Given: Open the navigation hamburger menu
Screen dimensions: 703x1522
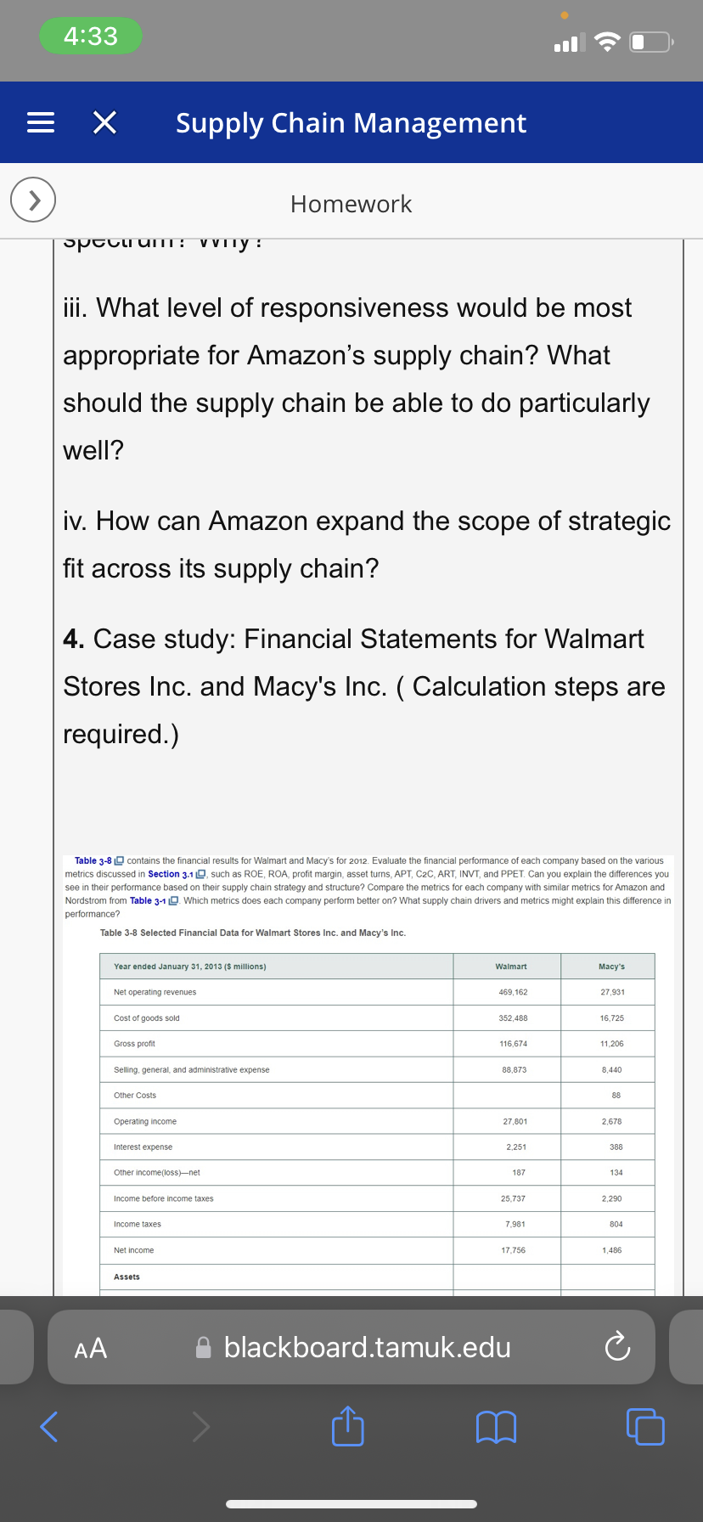Looking at the screenshot, I should click(40, 123).
